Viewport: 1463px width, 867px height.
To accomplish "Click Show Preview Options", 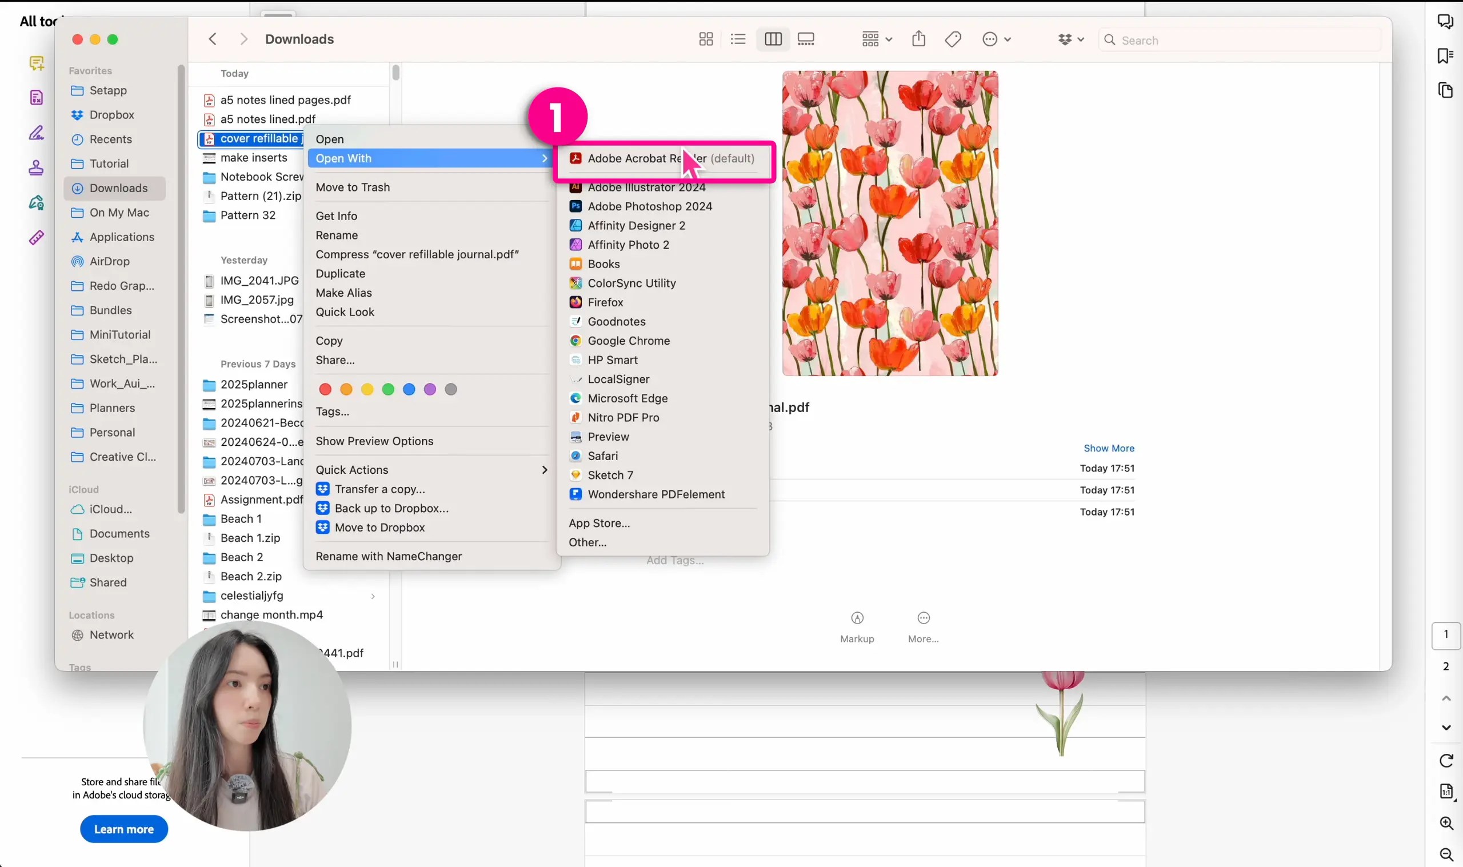I will (x=430, y=441).
